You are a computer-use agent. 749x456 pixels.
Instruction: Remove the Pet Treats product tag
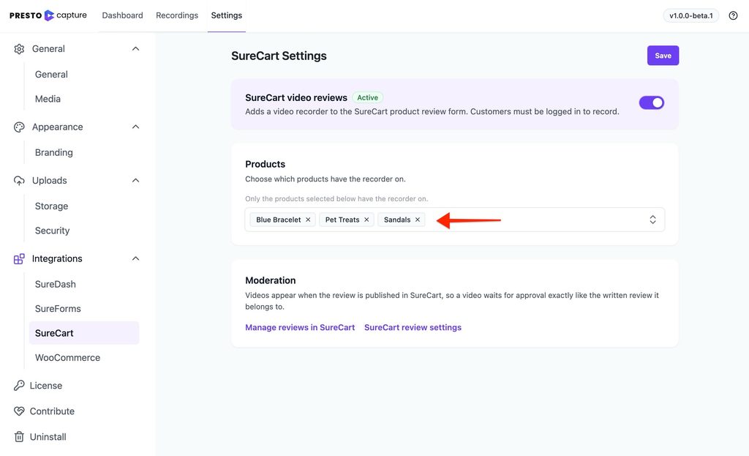366,220
